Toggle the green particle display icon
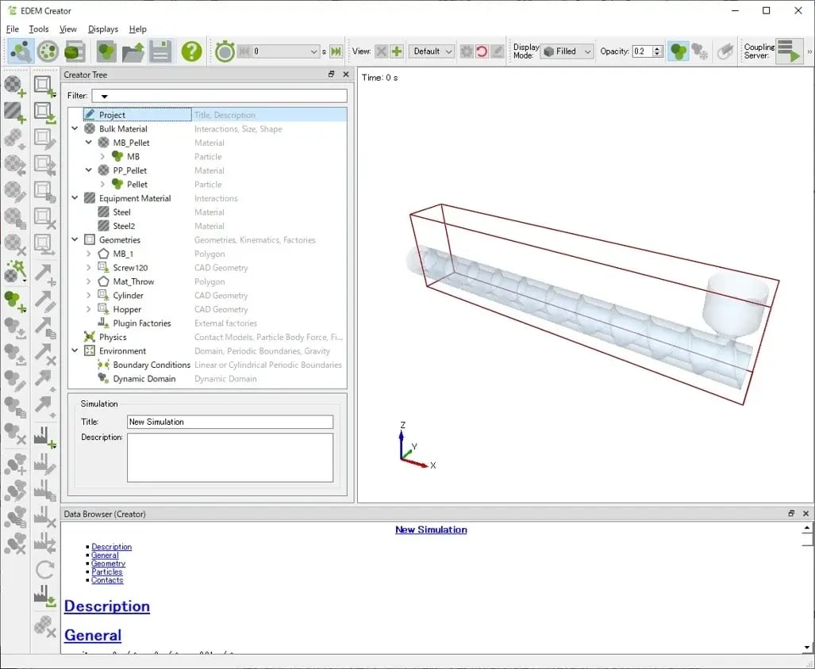Image resolution: width=815 pixels, height=669 pixels. tap(678, 52)
